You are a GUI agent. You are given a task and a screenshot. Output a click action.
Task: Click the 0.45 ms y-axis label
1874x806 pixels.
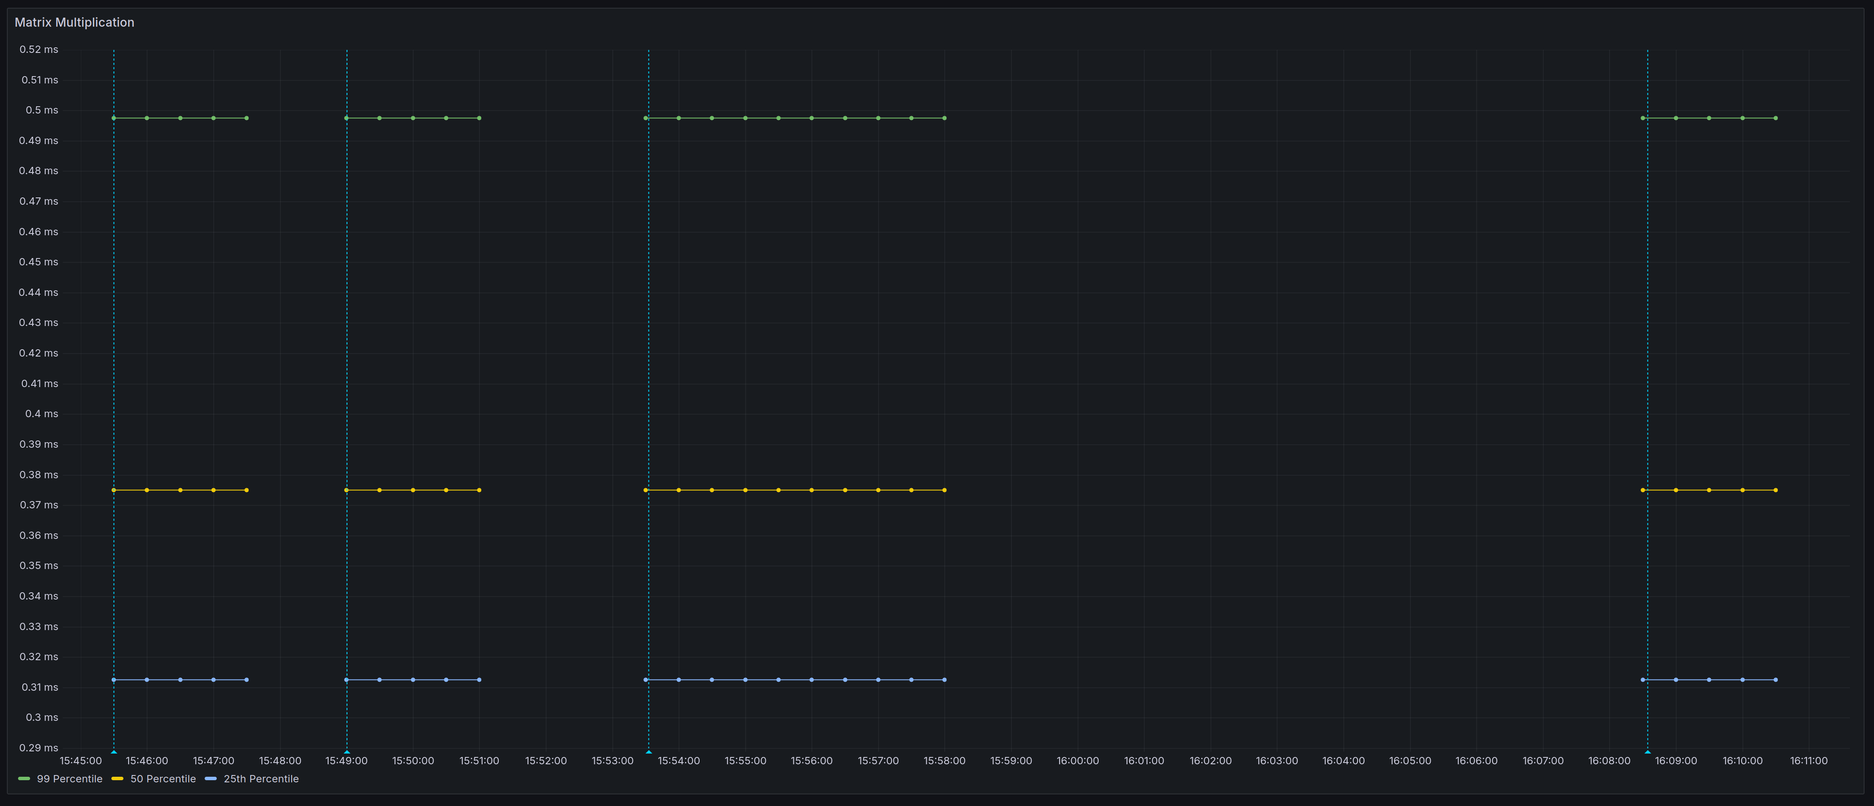click(39, 262)
